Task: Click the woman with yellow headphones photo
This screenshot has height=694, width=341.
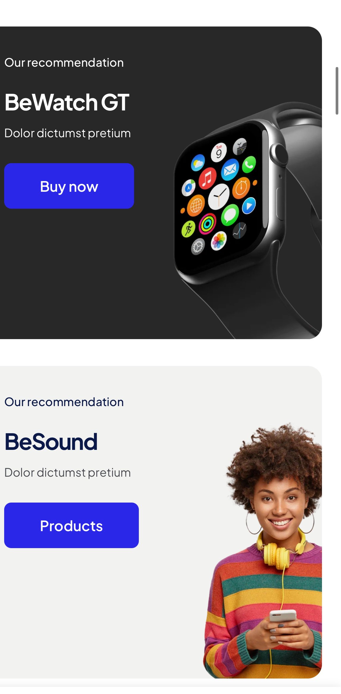Action: (x=263, y=550)
